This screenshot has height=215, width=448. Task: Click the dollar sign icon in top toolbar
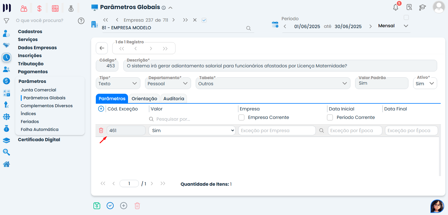pyautogui.click(x=39, y=8)
